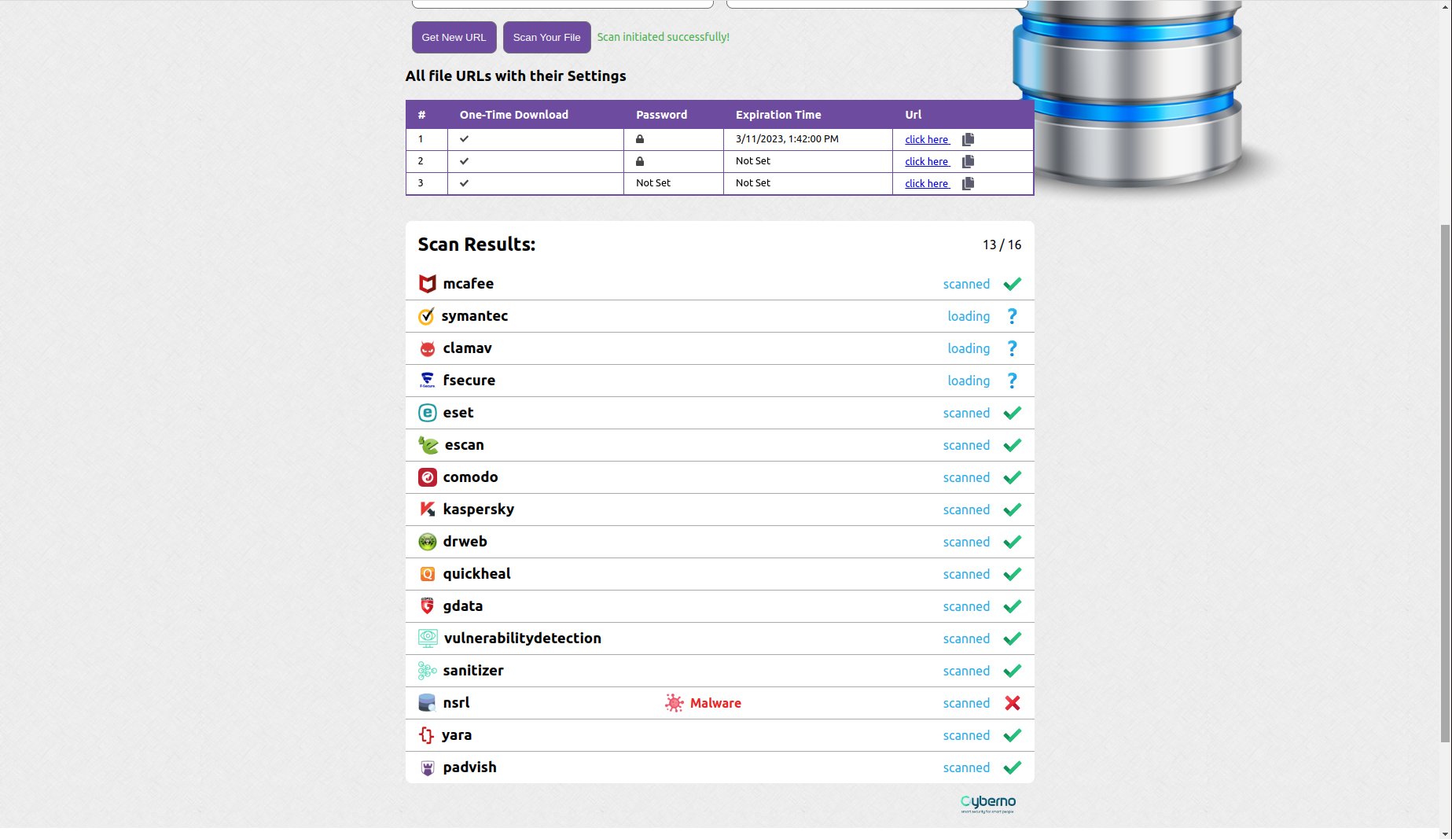Viewport: 1452px width, 839px height.
Task: Click the sanitizer logo icon
Action: [x=427, y=671]
